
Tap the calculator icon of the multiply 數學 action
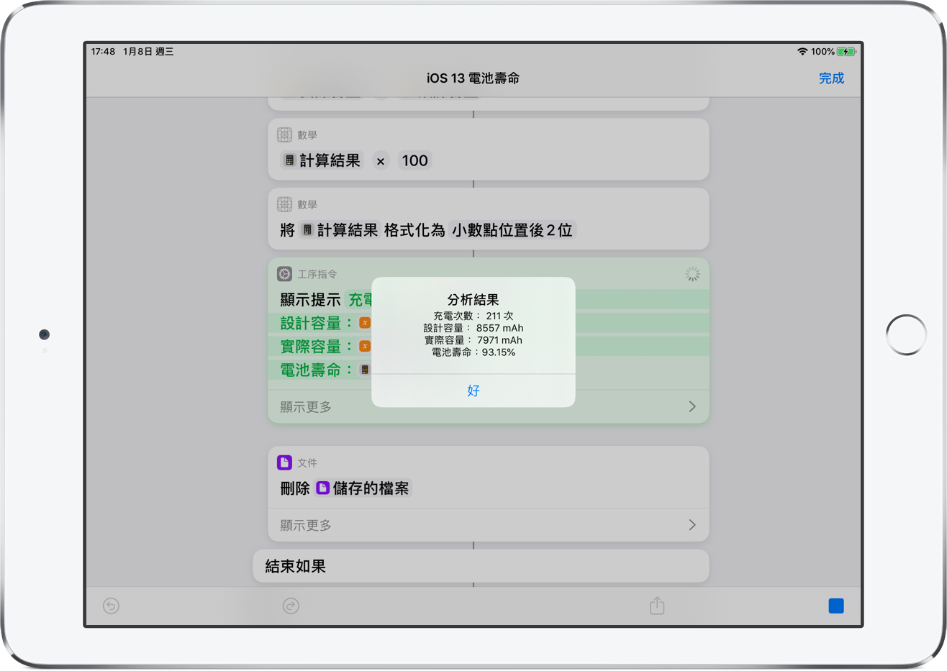[x=285, y=134]
